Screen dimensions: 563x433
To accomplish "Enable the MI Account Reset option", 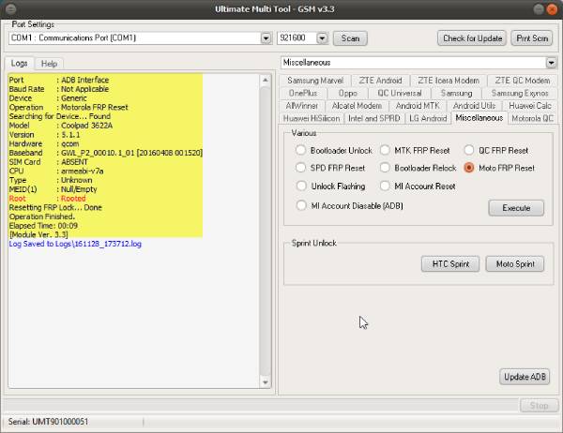I will (386, 186).
